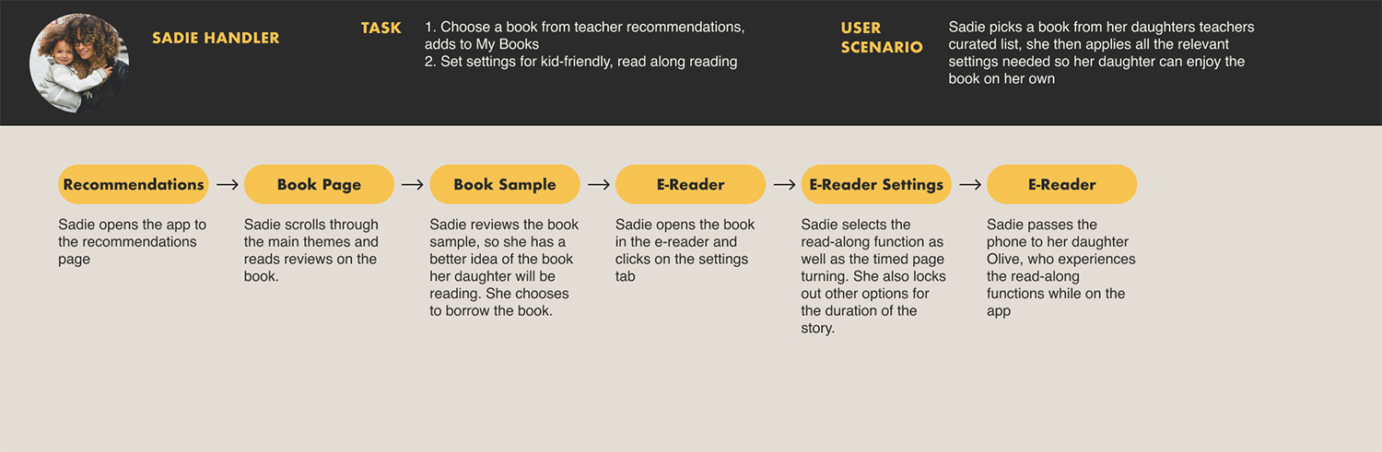Click Sadie Handler's profile photo
1382x452 pixels.
[79, 63]
